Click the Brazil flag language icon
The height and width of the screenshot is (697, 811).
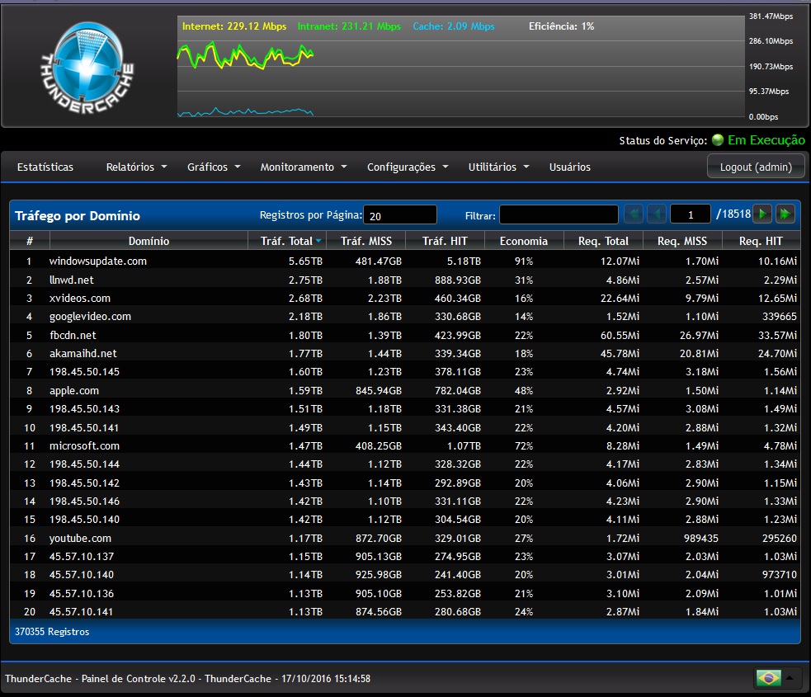pos(769,678)
